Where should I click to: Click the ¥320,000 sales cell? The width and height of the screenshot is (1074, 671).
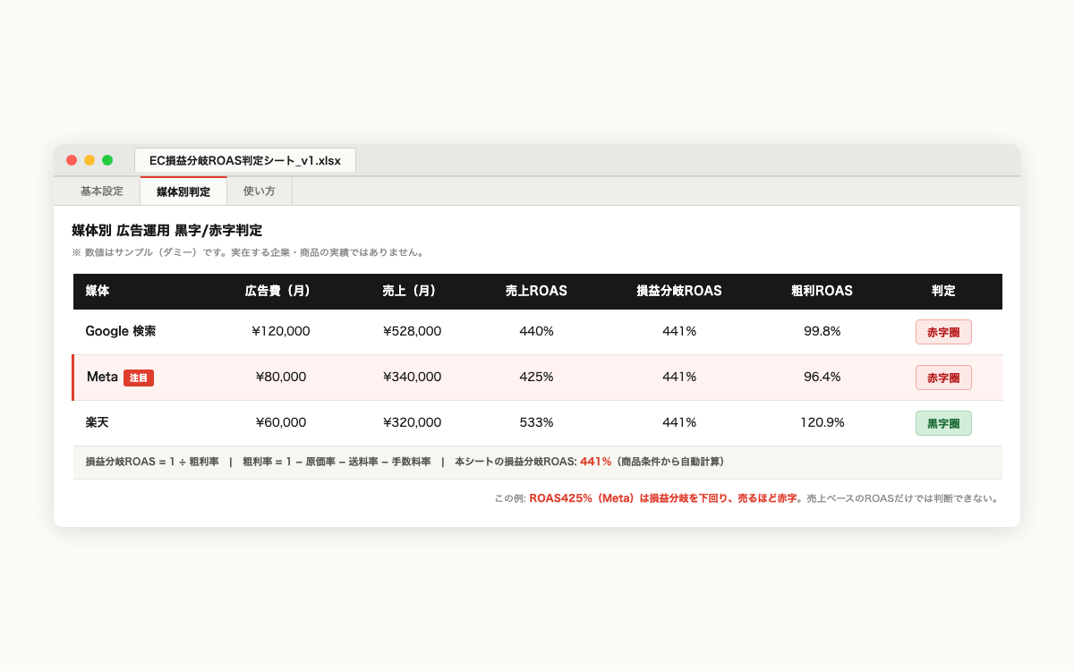click(412, 422)
